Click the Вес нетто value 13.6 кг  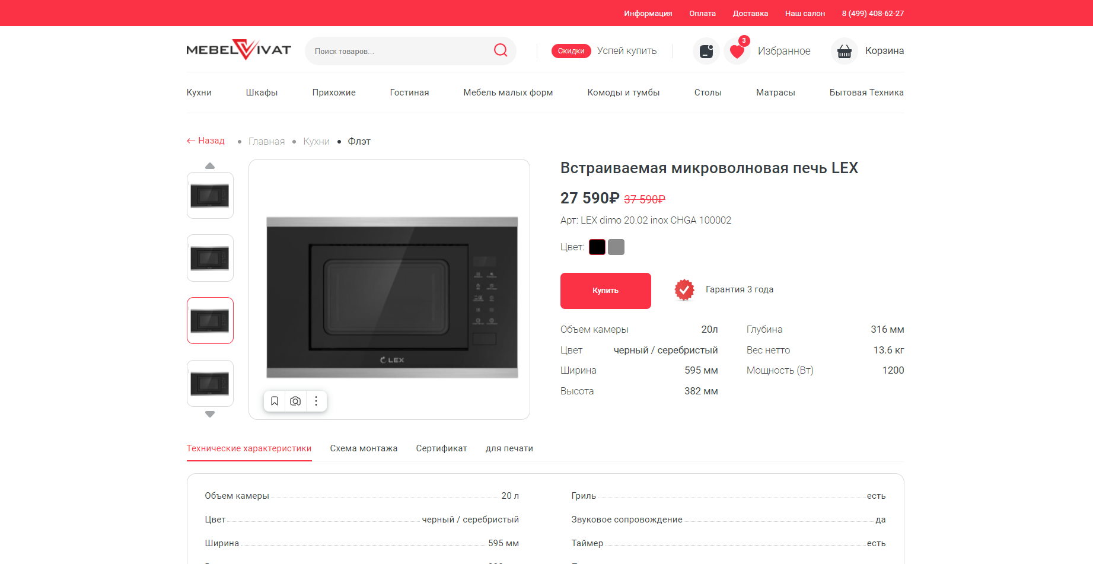coord(888,350)
